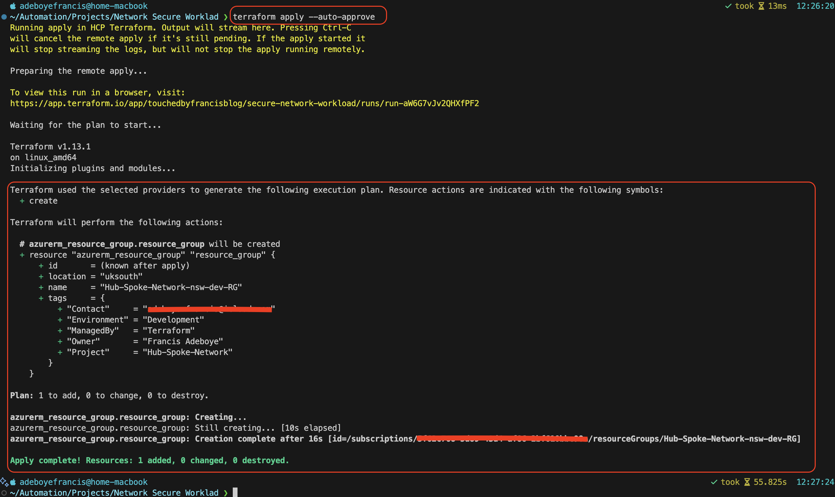Open the app.terraform.io run URL
Screen dimensions: 835x497
point(244,103)
